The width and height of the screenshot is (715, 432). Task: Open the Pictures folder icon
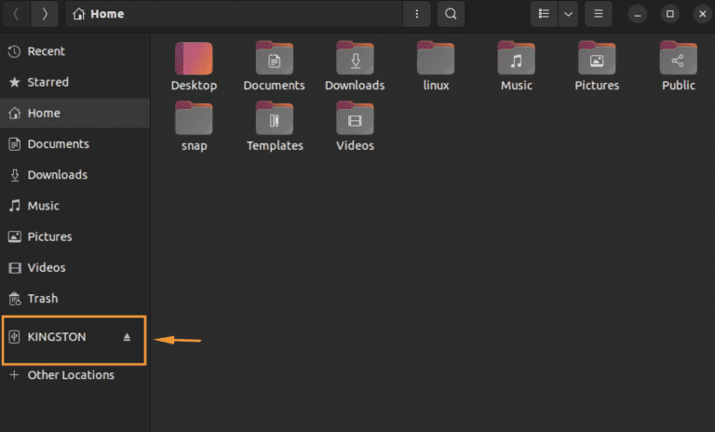(x=597, y=61)
